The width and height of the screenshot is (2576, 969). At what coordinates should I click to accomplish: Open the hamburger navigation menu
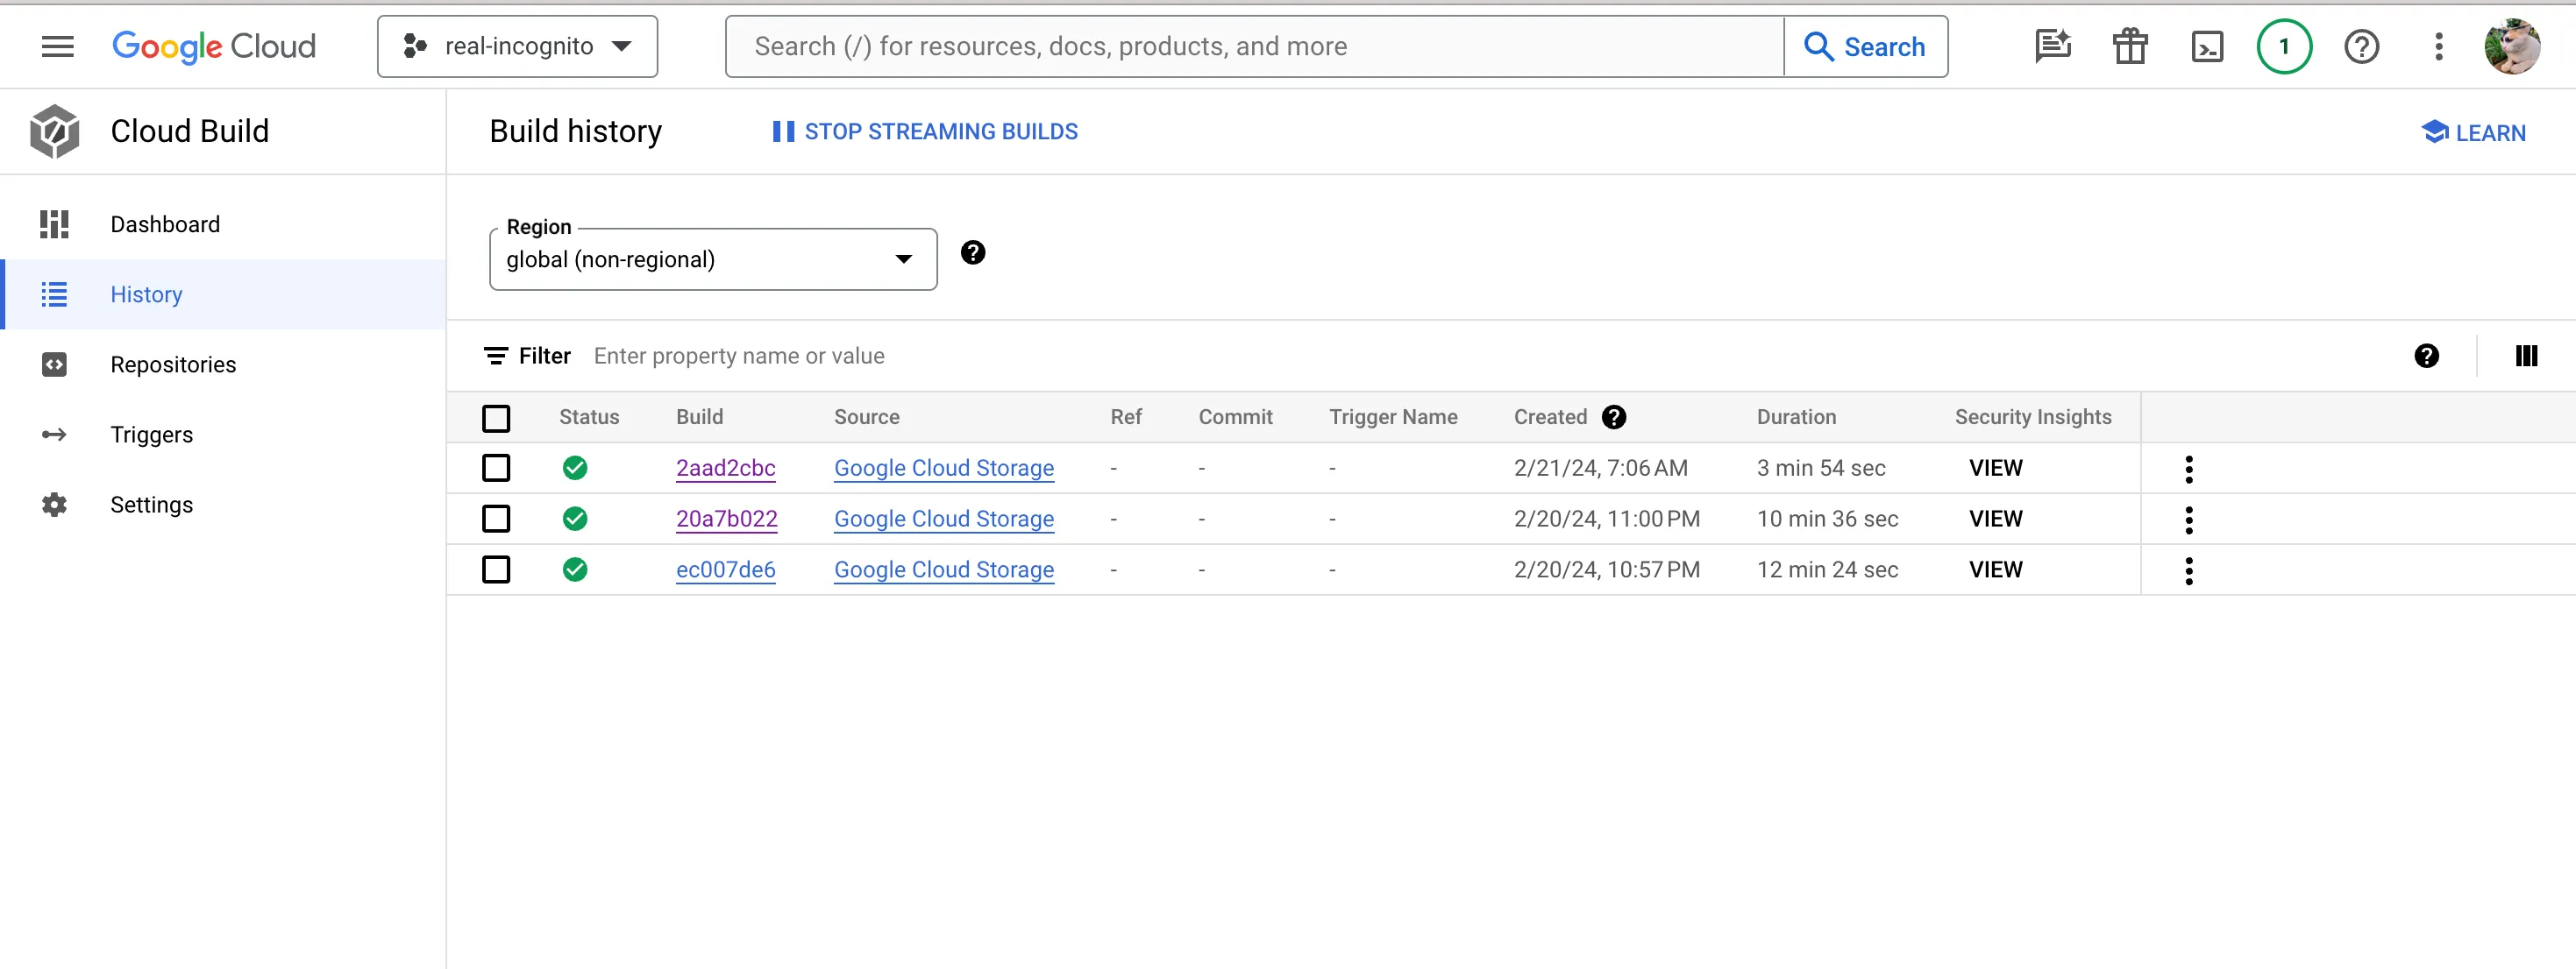pos(57,46)
